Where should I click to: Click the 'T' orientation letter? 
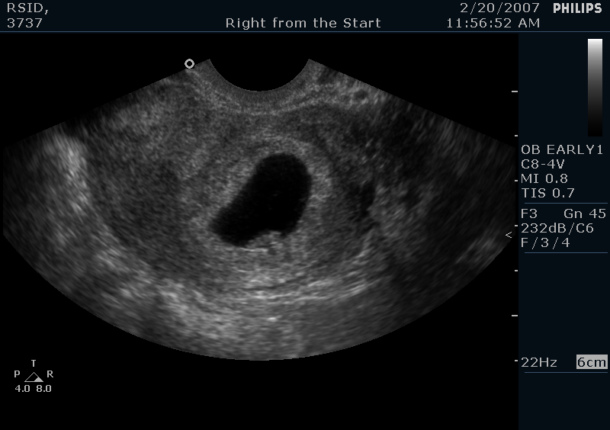click(34, 364)
